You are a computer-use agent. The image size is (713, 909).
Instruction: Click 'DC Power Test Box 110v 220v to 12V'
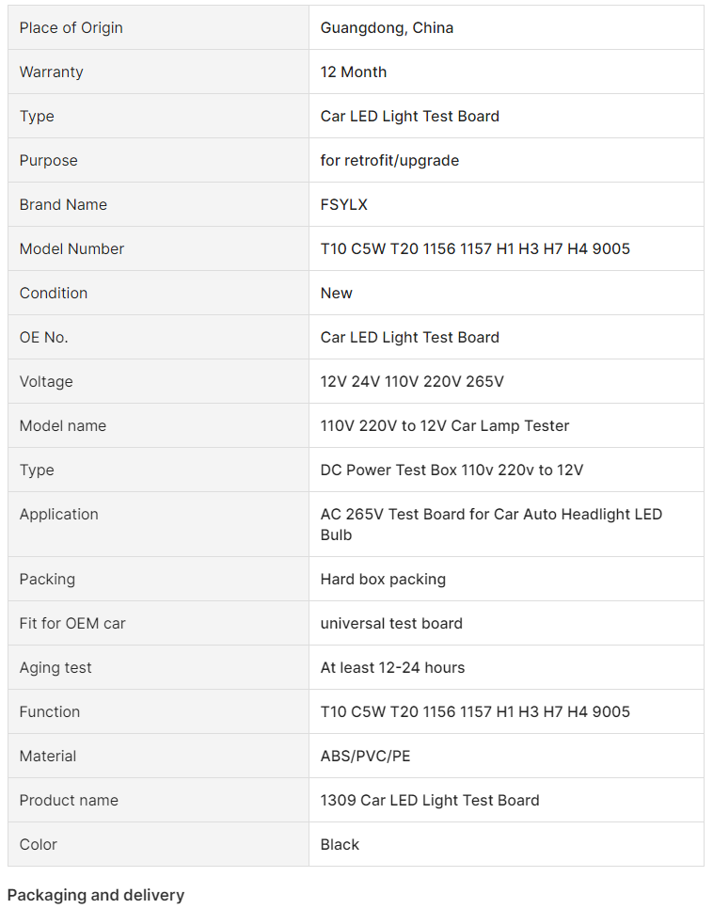point(452,470)
